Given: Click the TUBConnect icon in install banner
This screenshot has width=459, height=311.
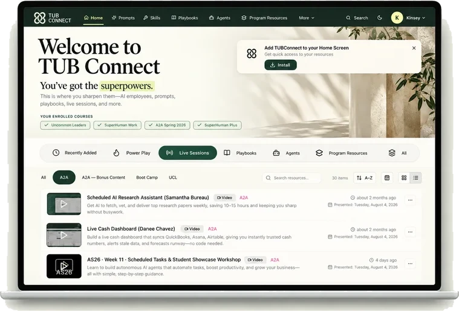Looking at the screenshot, I should click(252, 54).
